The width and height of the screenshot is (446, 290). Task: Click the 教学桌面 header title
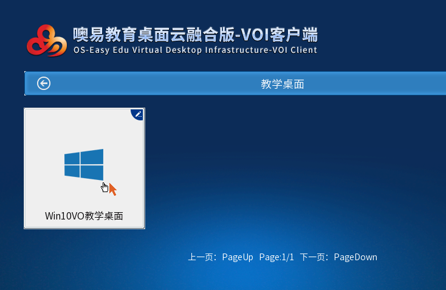[x=282, y=84]
